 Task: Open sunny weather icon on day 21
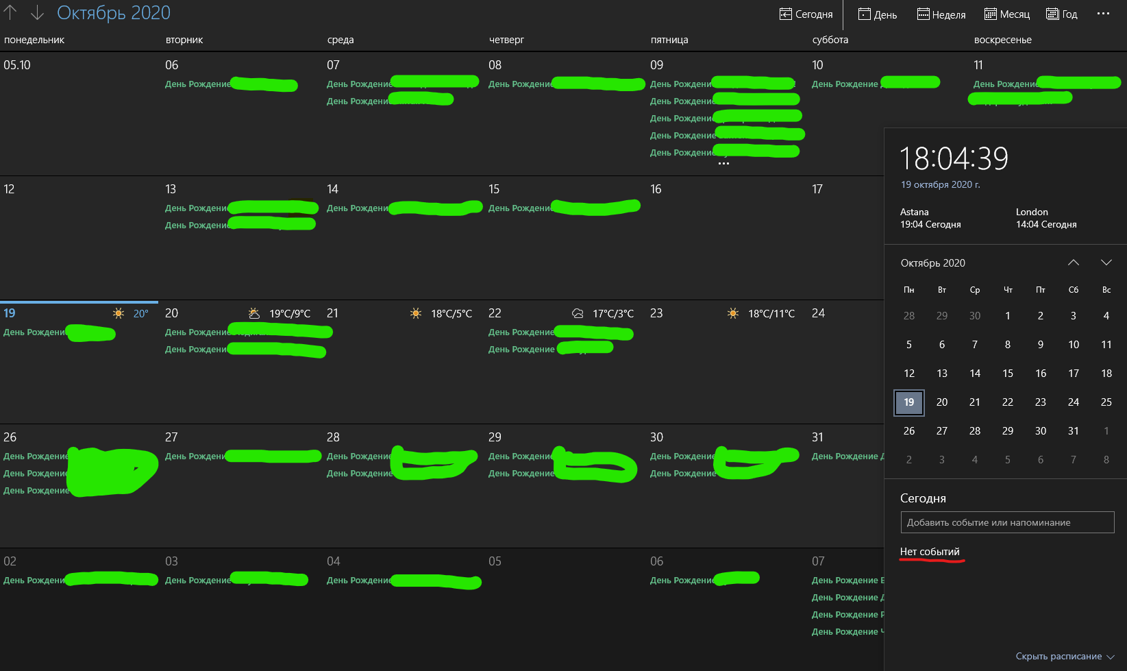(x=416, y=313)
